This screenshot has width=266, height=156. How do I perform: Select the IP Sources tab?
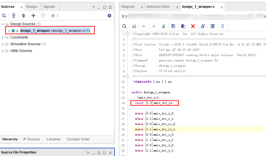click(31, 139)
